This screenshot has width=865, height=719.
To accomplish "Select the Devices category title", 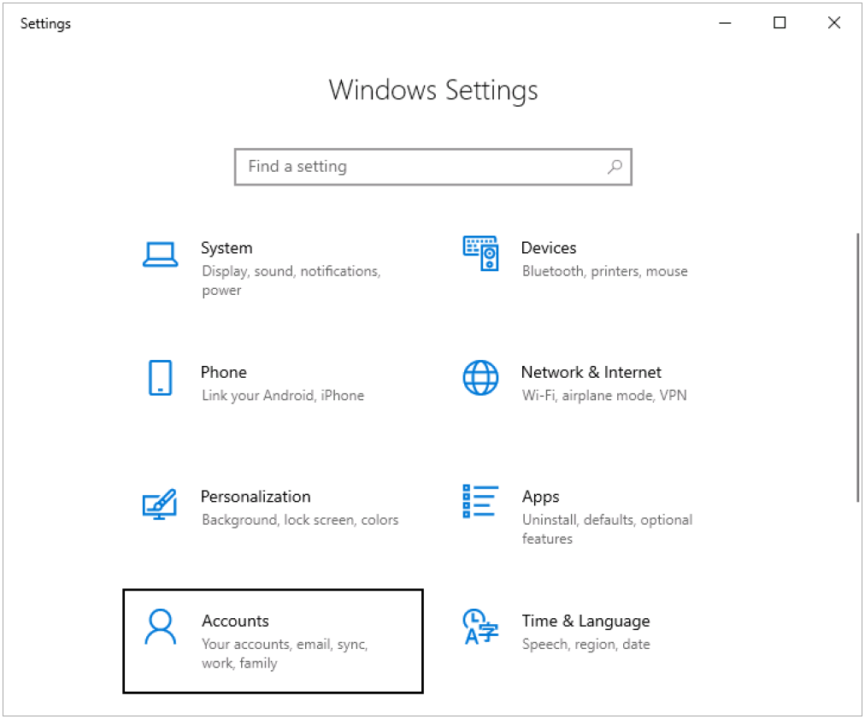I will (x=549, y=248).
